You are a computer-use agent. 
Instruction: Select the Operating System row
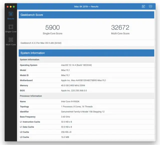click(x=86, y=65)
